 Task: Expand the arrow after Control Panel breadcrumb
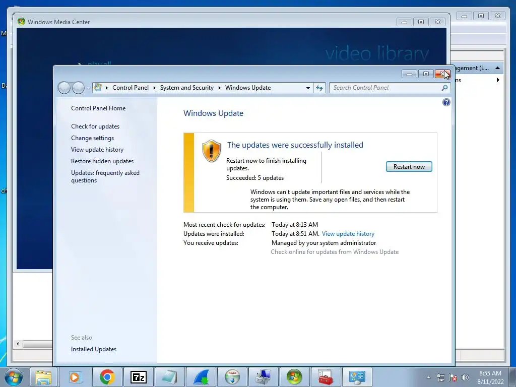154,88
